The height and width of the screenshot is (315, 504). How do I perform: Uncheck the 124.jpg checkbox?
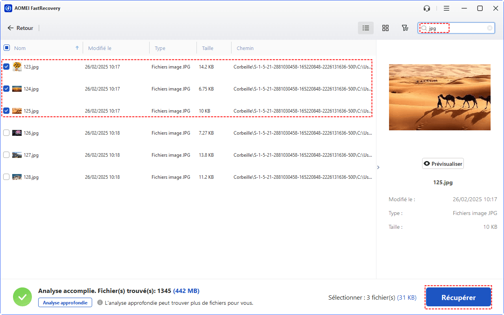pyautogui.click(x=6, y=89)
